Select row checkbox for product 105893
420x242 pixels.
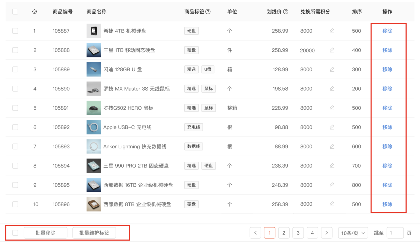[15, 146]
